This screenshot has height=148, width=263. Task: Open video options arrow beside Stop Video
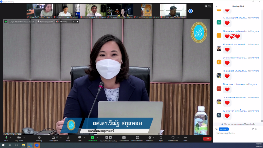pos(24,138)
